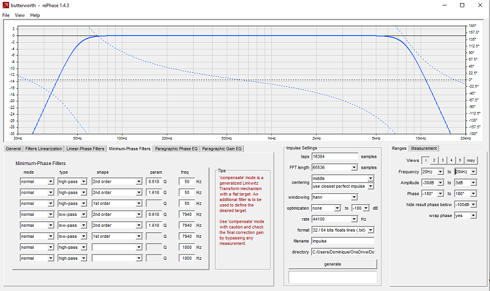
Task: Open shape dropdown for 1st order 50 Hz filter
Action: pyautogui.click(x=139, y=204)
